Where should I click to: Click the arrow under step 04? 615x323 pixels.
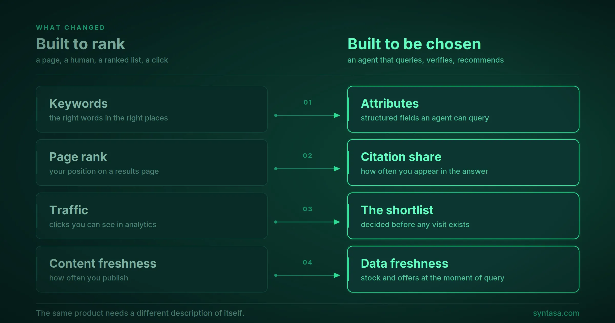tap(307, 275)
